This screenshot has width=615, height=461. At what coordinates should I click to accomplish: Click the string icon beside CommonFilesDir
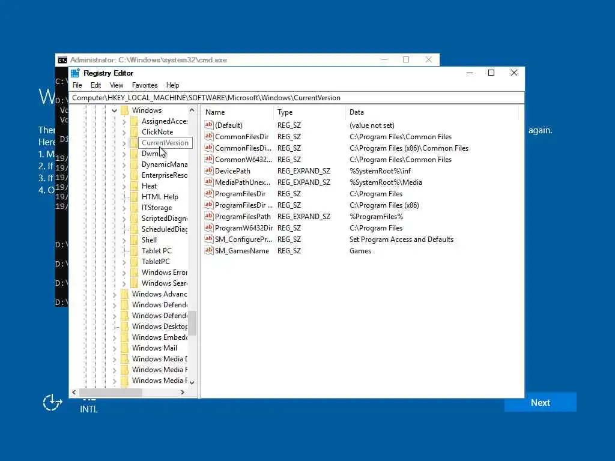coord(208,136)
